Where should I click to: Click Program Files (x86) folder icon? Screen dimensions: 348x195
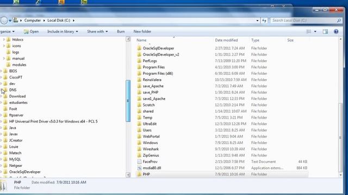pos(139,74)
